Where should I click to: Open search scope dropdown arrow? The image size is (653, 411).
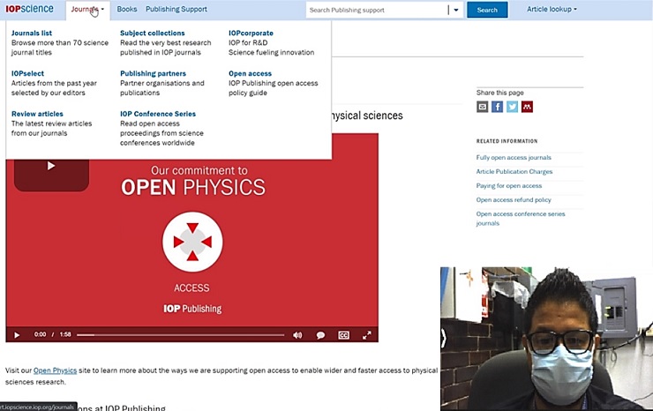point(455,11)
